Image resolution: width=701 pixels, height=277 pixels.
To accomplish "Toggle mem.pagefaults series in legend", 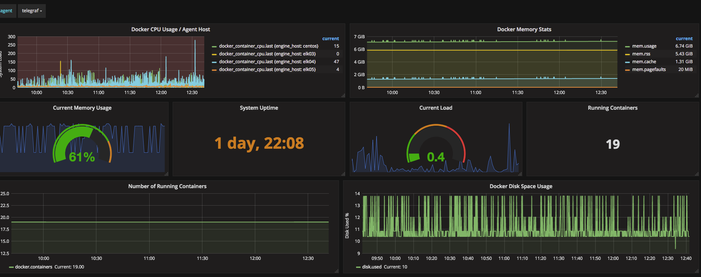I will tap(649, 70).
